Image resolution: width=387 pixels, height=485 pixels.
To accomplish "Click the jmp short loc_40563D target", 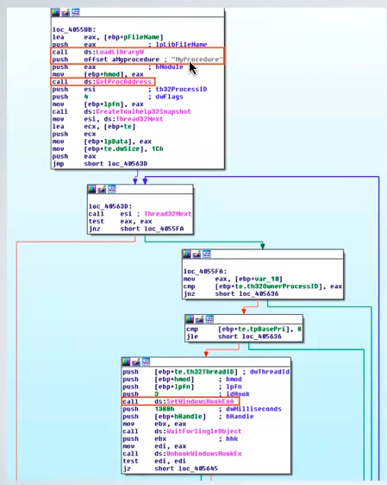I will [128, 164].
